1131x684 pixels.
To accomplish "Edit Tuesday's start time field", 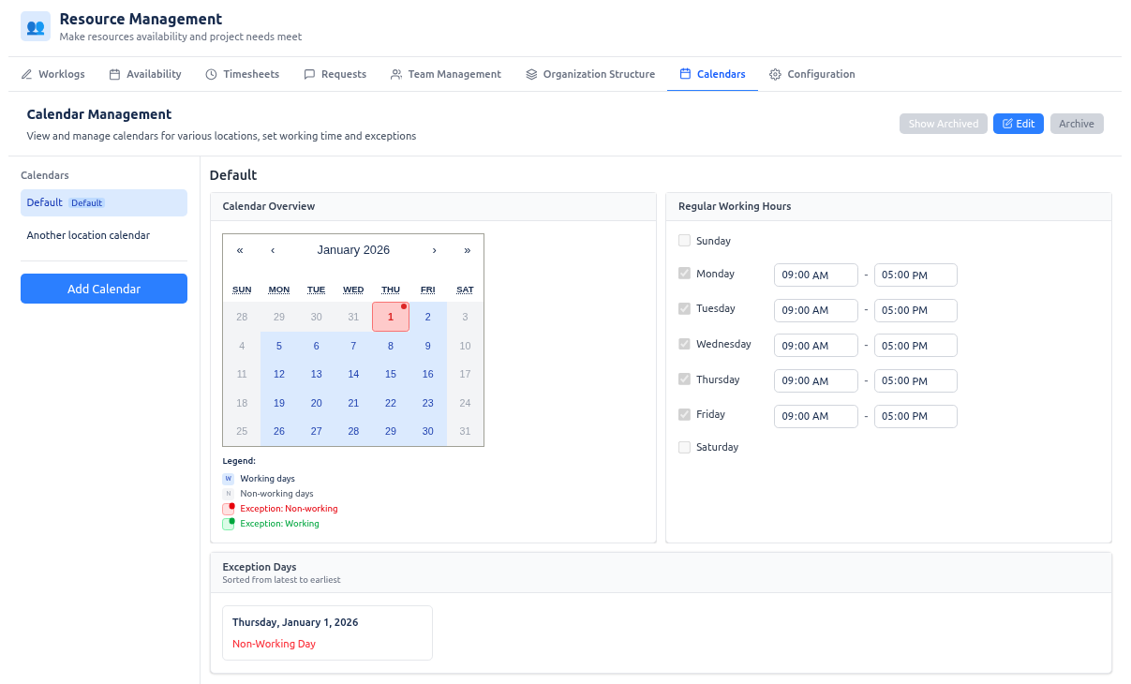I will tap(815, 310).
